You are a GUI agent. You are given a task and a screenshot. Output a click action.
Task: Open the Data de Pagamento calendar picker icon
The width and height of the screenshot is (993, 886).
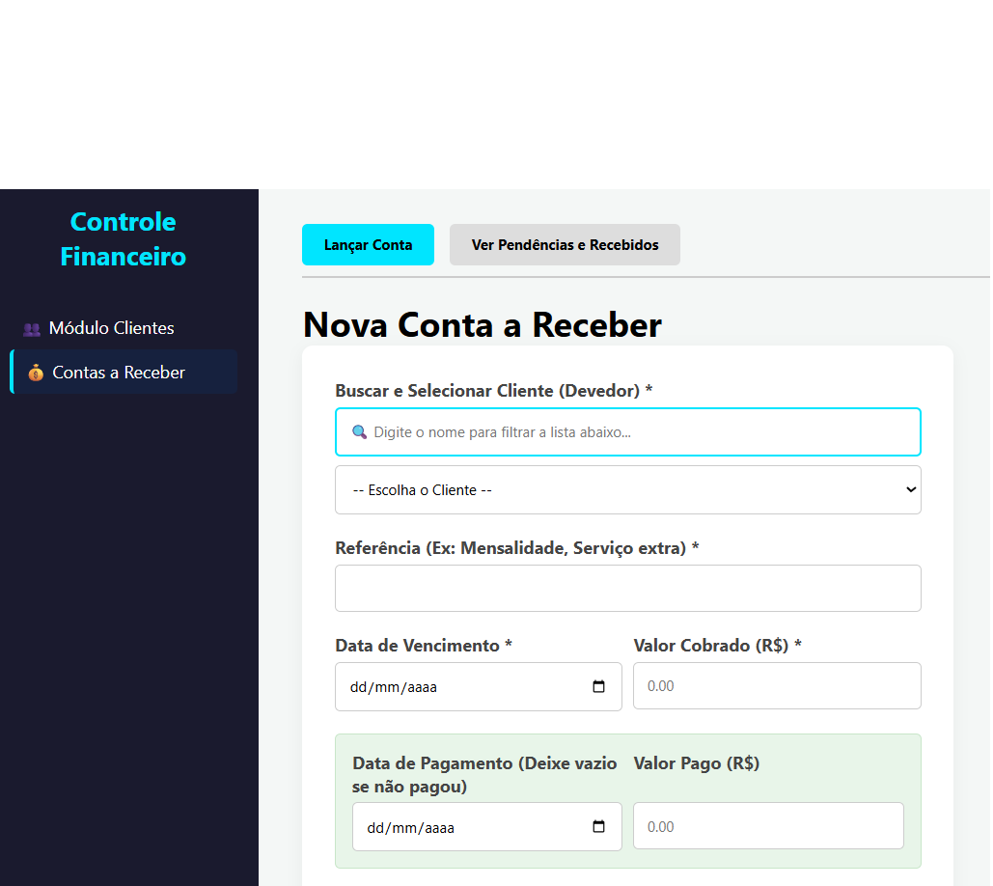(598, 826)
